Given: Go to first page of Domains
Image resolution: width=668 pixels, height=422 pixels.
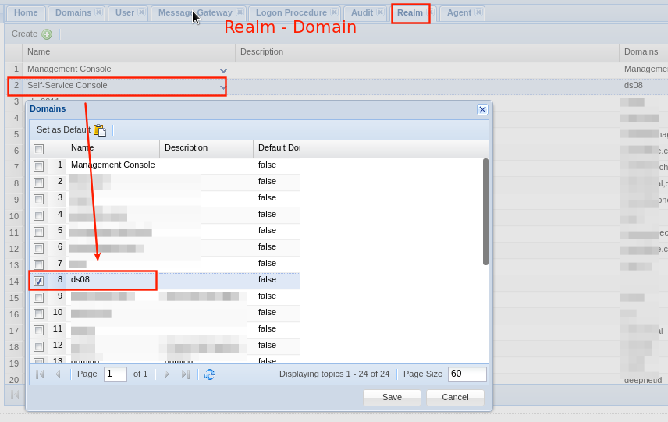Looking at the screenshot, I should [x=40, y=374].
